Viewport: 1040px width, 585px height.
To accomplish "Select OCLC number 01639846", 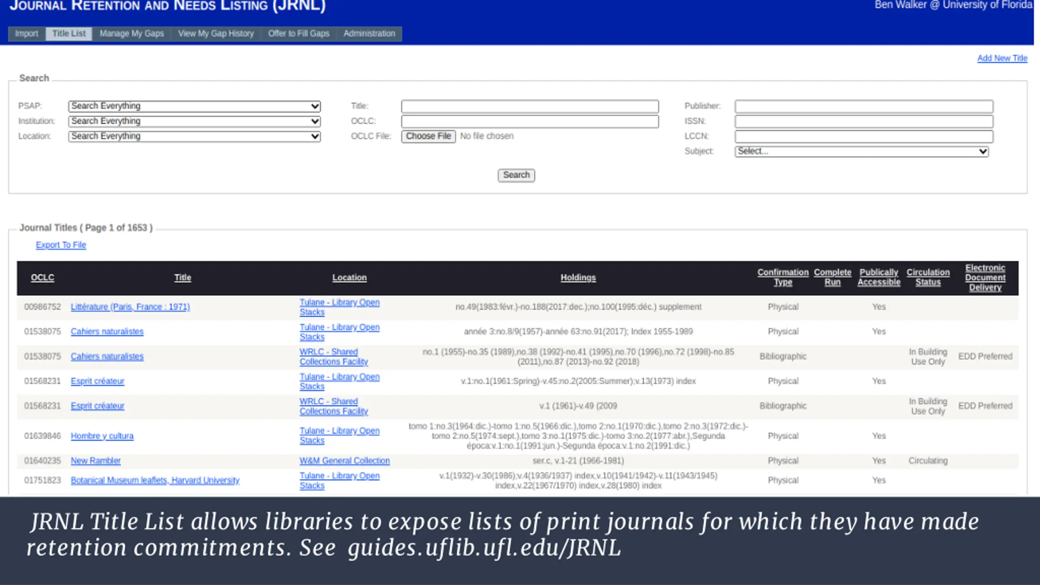I will click(x=42, y=436).
